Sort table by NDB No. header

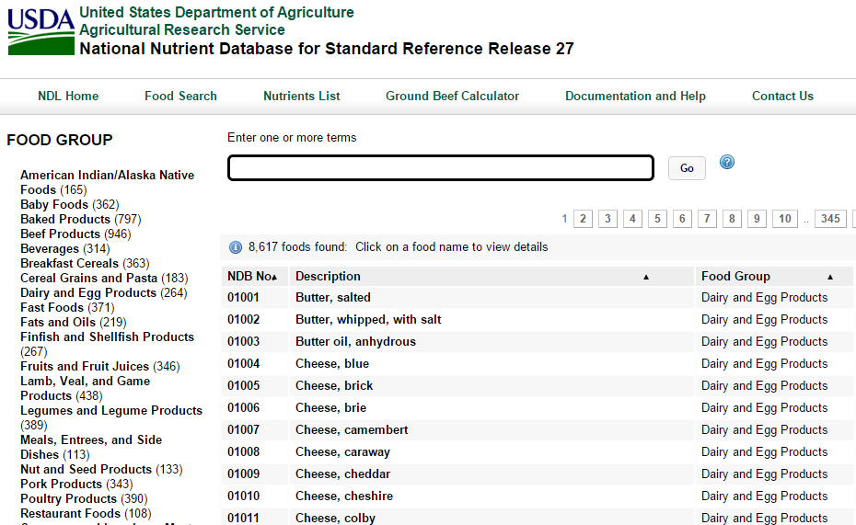tap(252, 276)
